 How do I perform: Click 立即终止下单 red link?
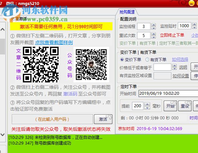[172, 35]
